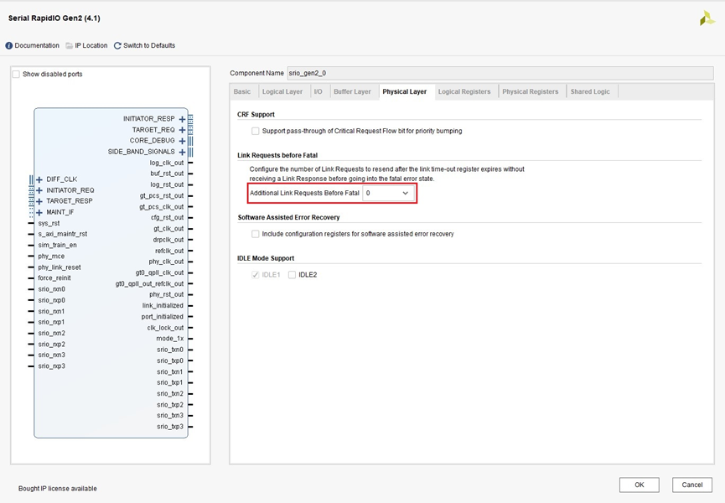Click the Documentation info icon
This screenshot has height=503, width=725.
point(8,46)
